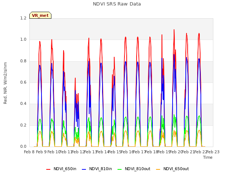The image size is (235, 176).
Task: Click the 1.2 y-axis tick label
Action: click(x=23, y=18)
